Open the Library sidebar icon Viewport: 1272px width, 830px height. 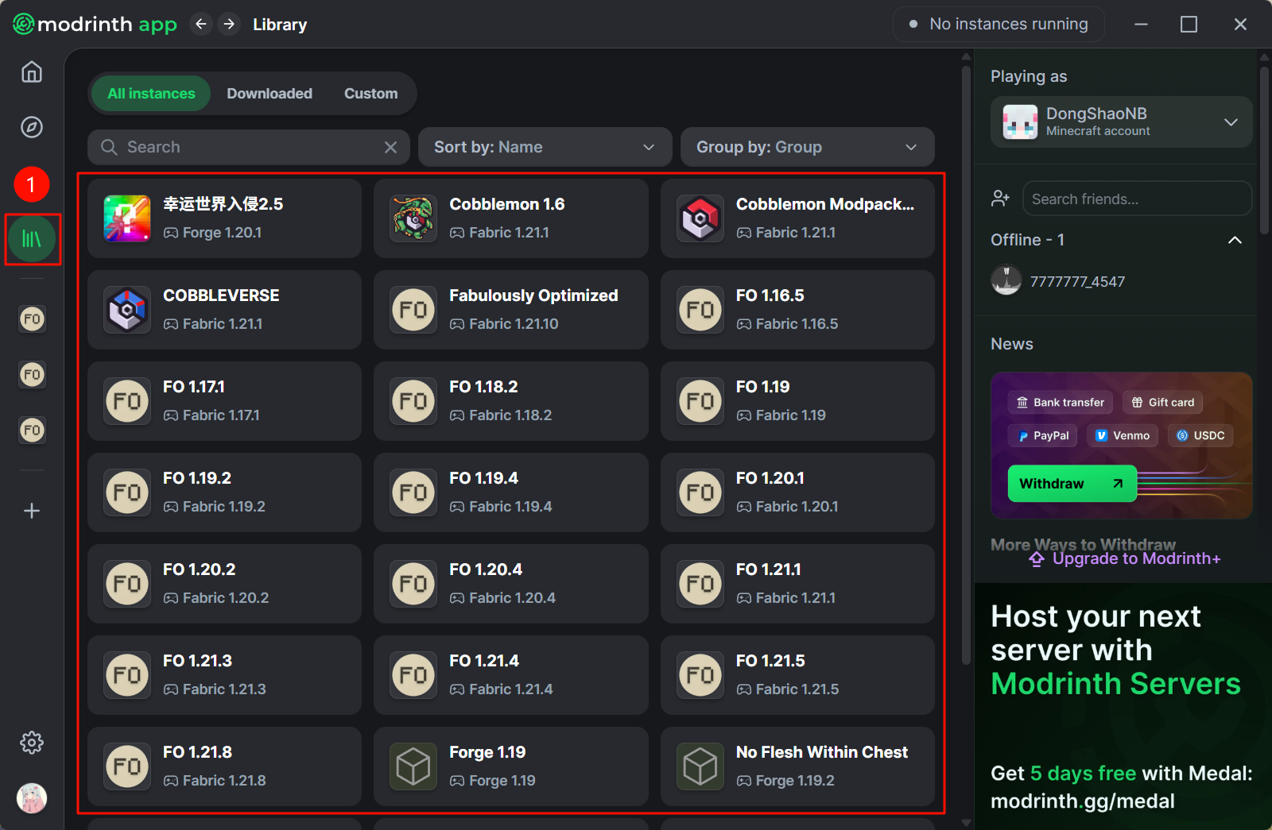pos(32,239)
